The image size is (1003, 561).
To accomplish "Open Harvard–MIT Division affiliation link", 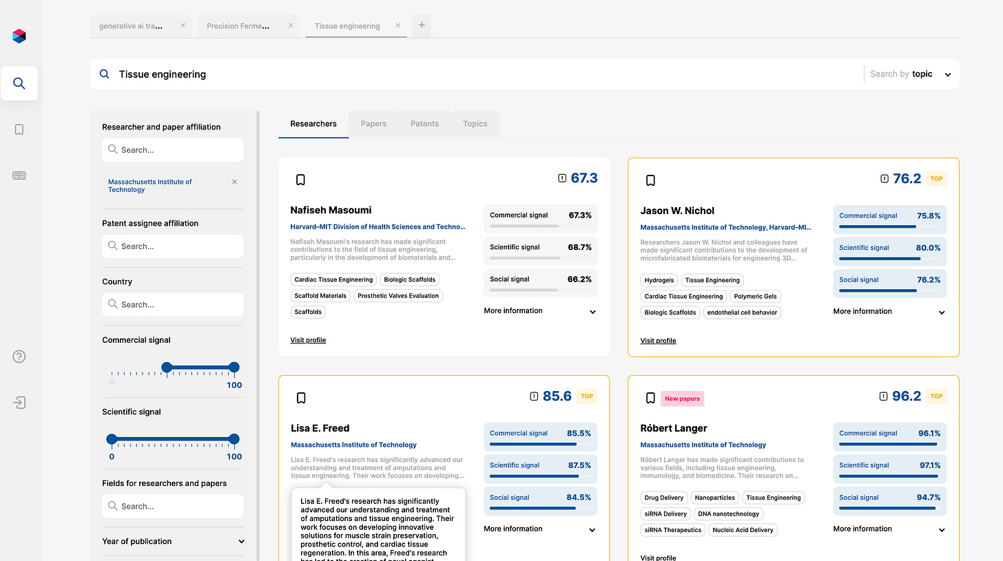I will (x=378, y=226).
